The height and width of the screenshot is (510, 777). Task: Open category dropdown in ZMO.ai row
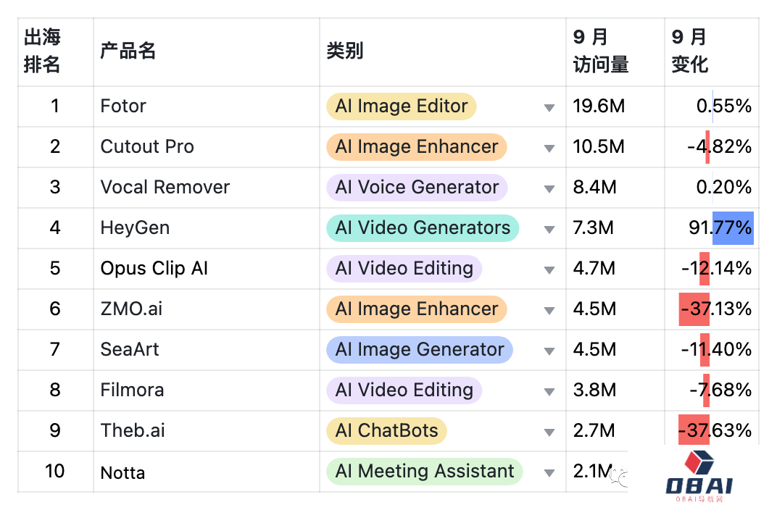pyautogui.click(x=549, y=311)
